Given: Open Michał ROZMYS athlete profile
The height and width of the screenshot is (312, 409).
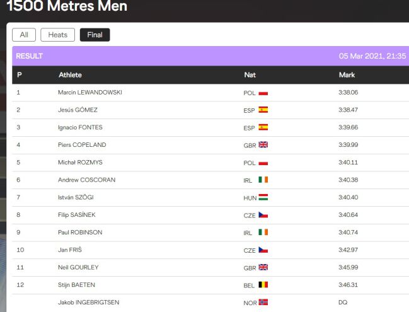Looking at the screenshot, I should [80, 162].
